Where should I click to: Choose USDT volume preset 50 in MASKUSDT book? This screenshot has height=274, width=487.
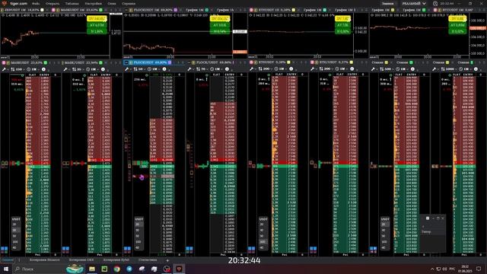click(x=15, y=236)
